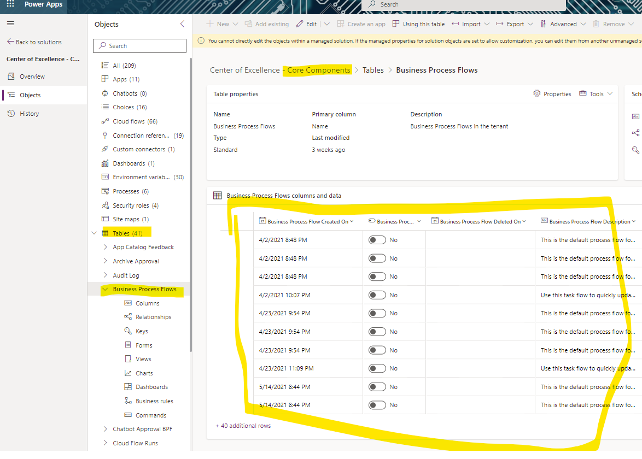642x459 pixels.
Task: Collapse the Tables tree item
Action: pyautogui.click(x=94, y=232)
